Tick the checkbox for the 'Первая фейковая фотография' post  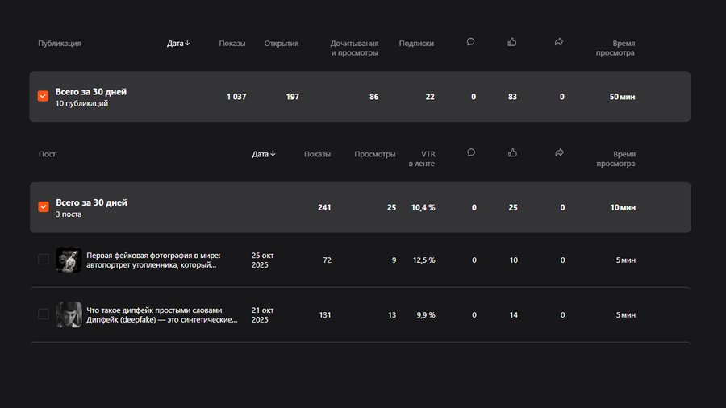coord(44,260)
